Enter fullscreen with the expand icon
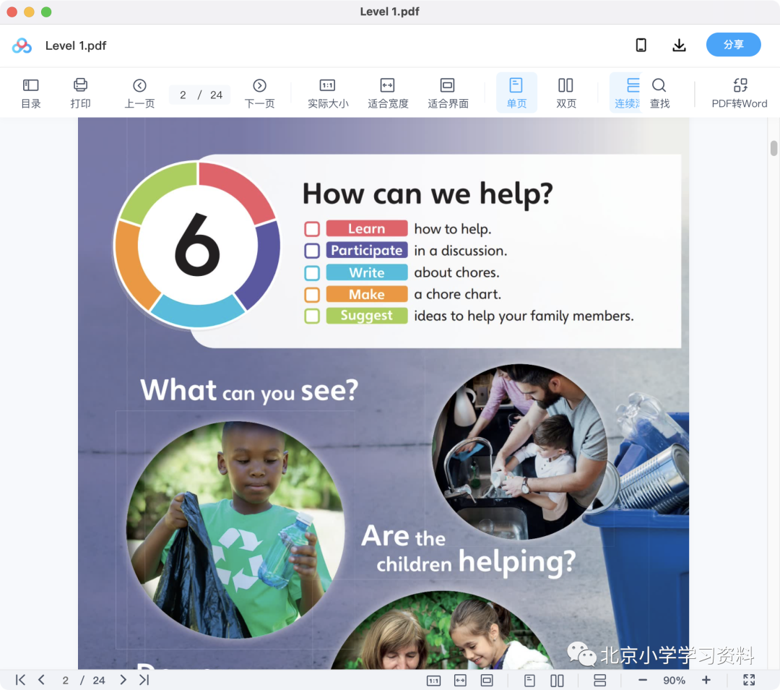 [x=749, y=680]
